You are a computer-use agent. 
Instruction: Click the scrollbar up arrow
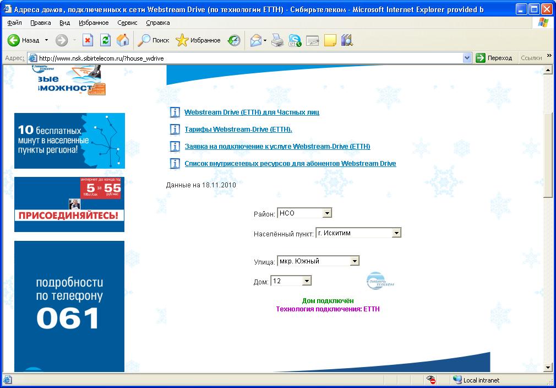point(548,70)
